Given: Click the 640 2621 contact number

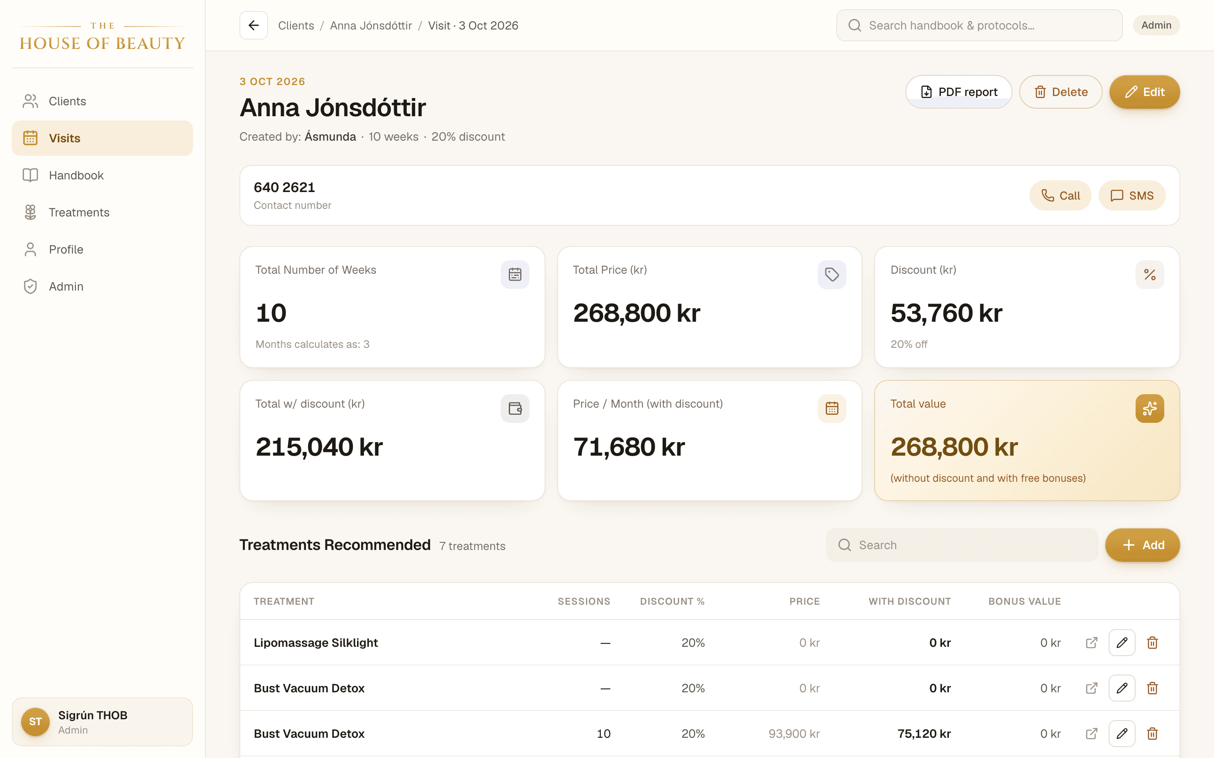Looking at the screenshot, I should 285,187.
